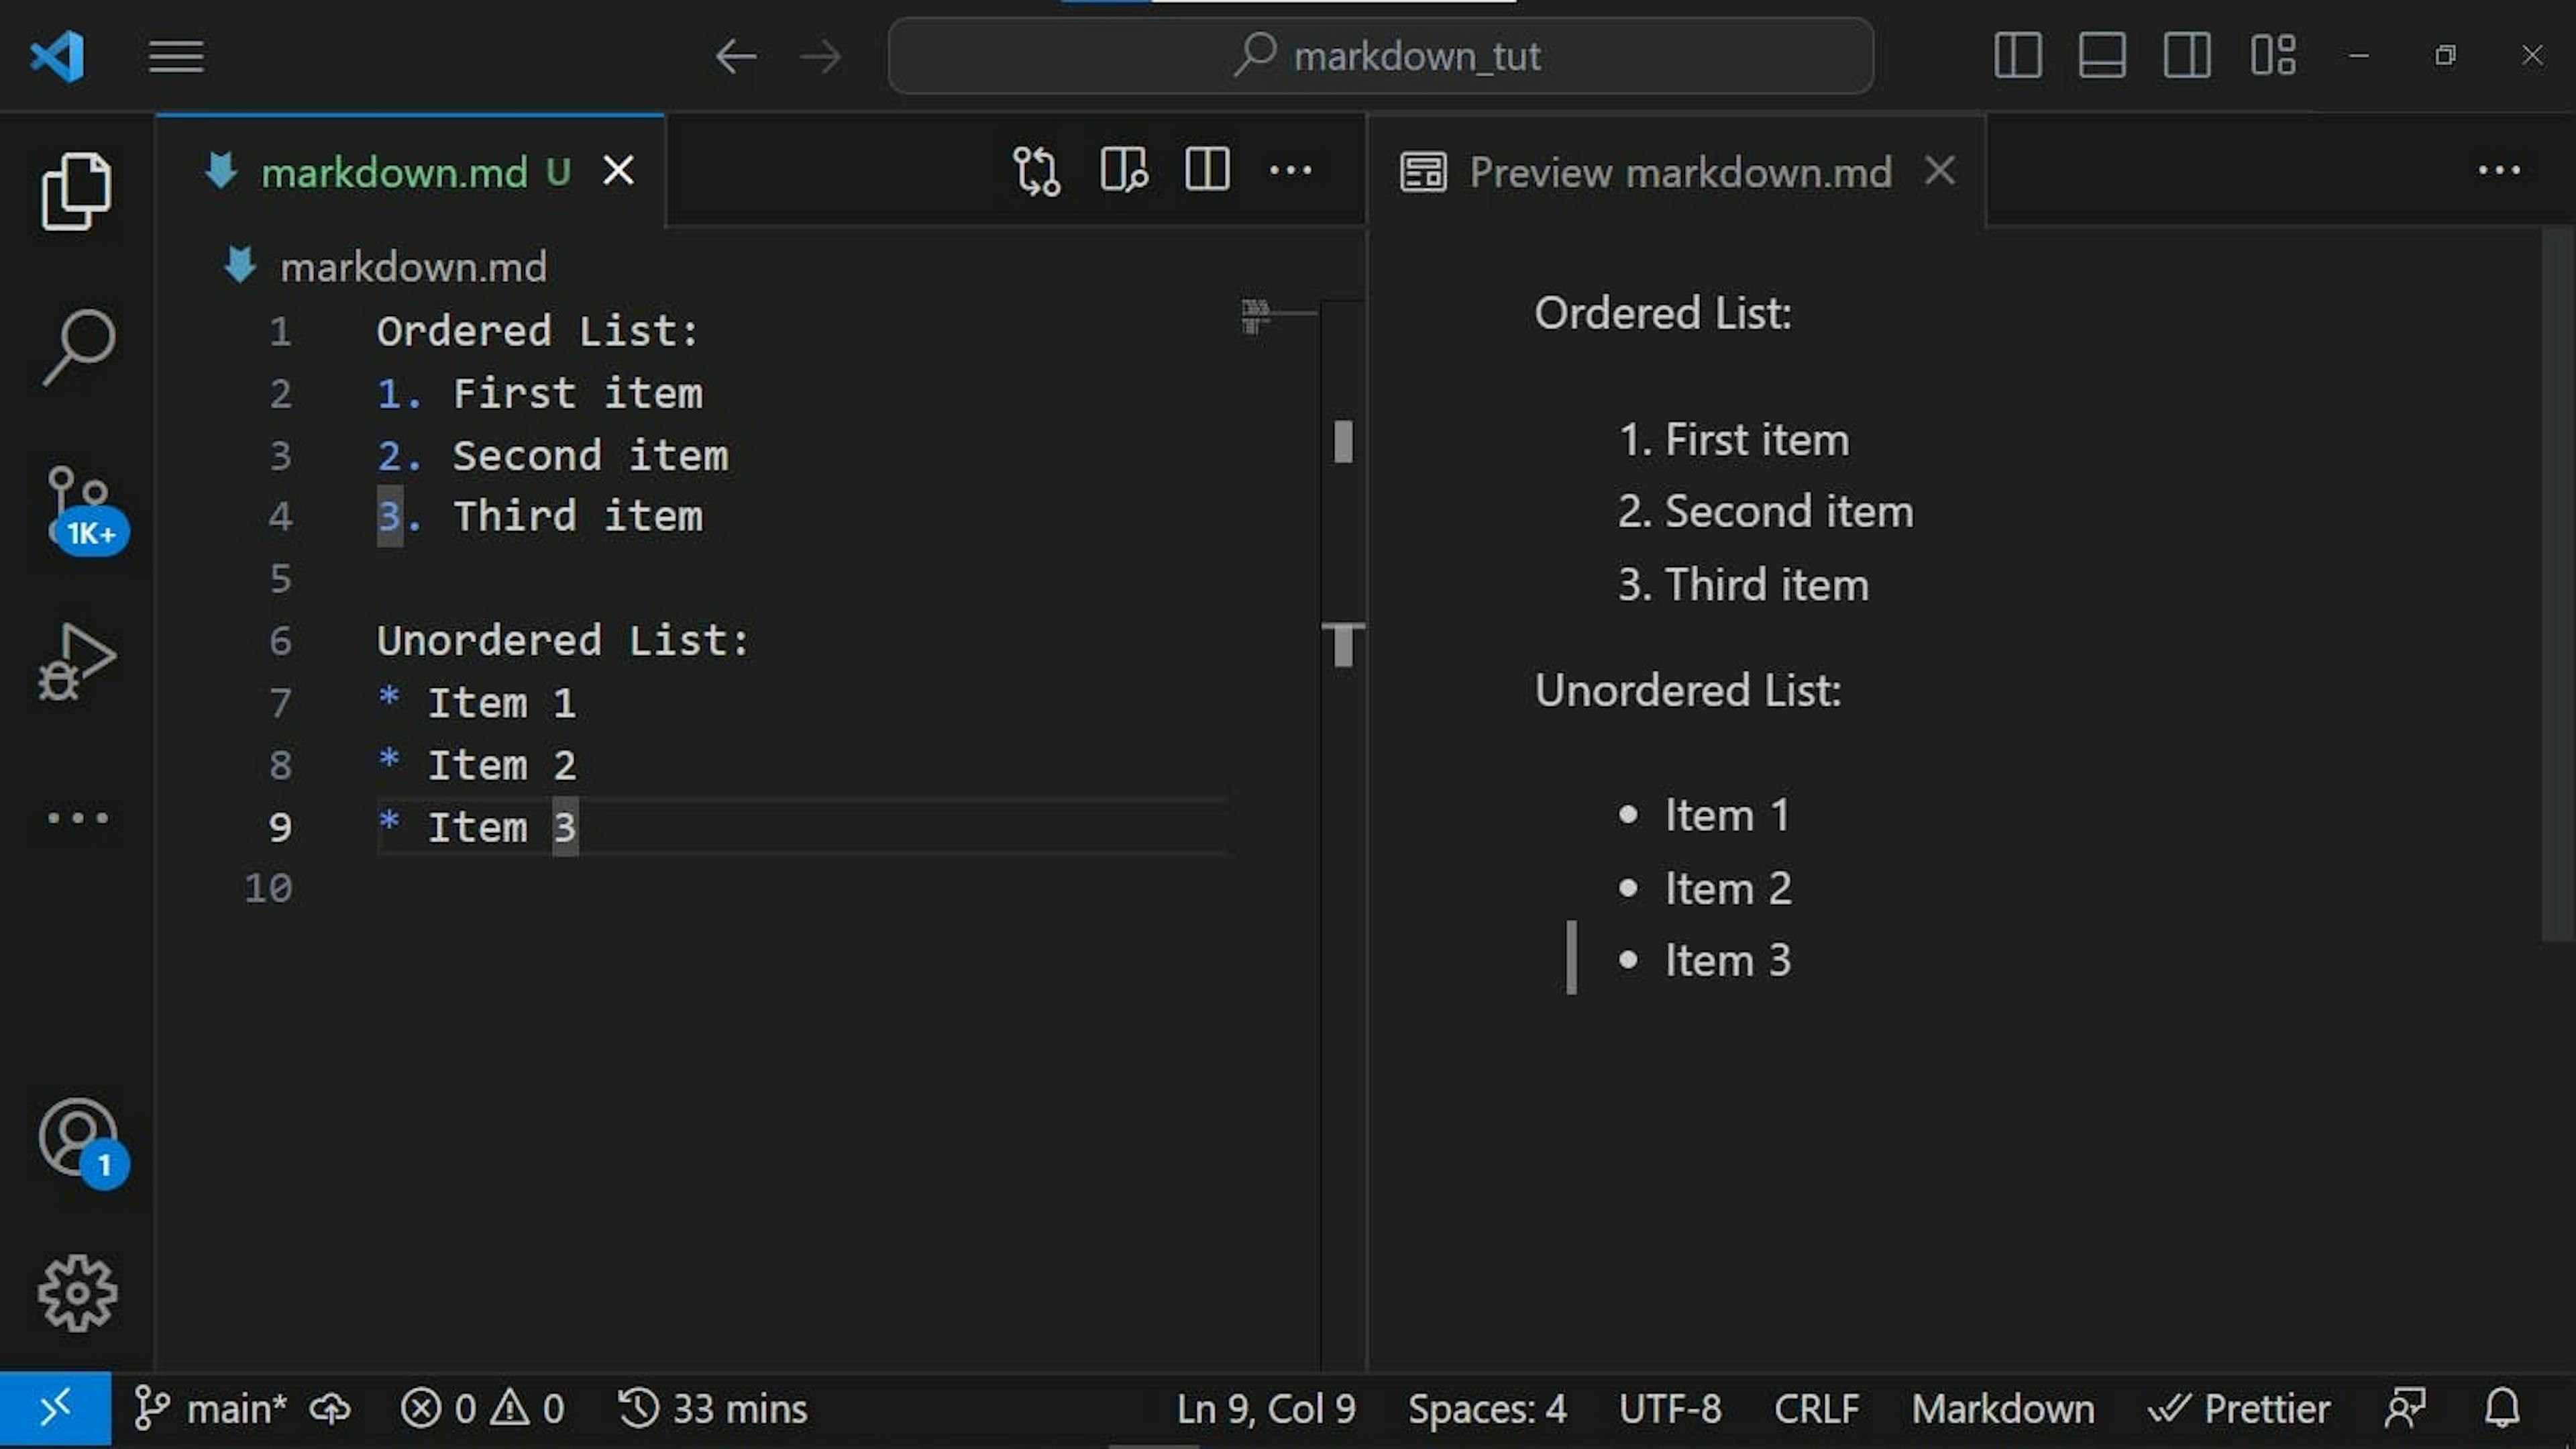The width and height of the screenshot is (2576, 1449).
Task: Click 'Item 2' on editor line 8
Action: pos(502,764)
